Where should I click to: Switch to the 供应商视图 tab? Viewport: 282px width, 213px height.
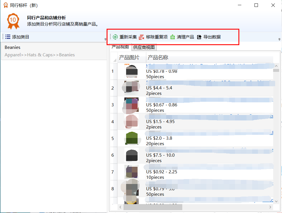tap(144, 47)
